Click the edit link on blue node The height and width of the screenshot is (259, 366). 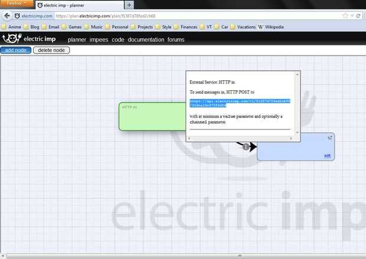(x=327, y=156)
